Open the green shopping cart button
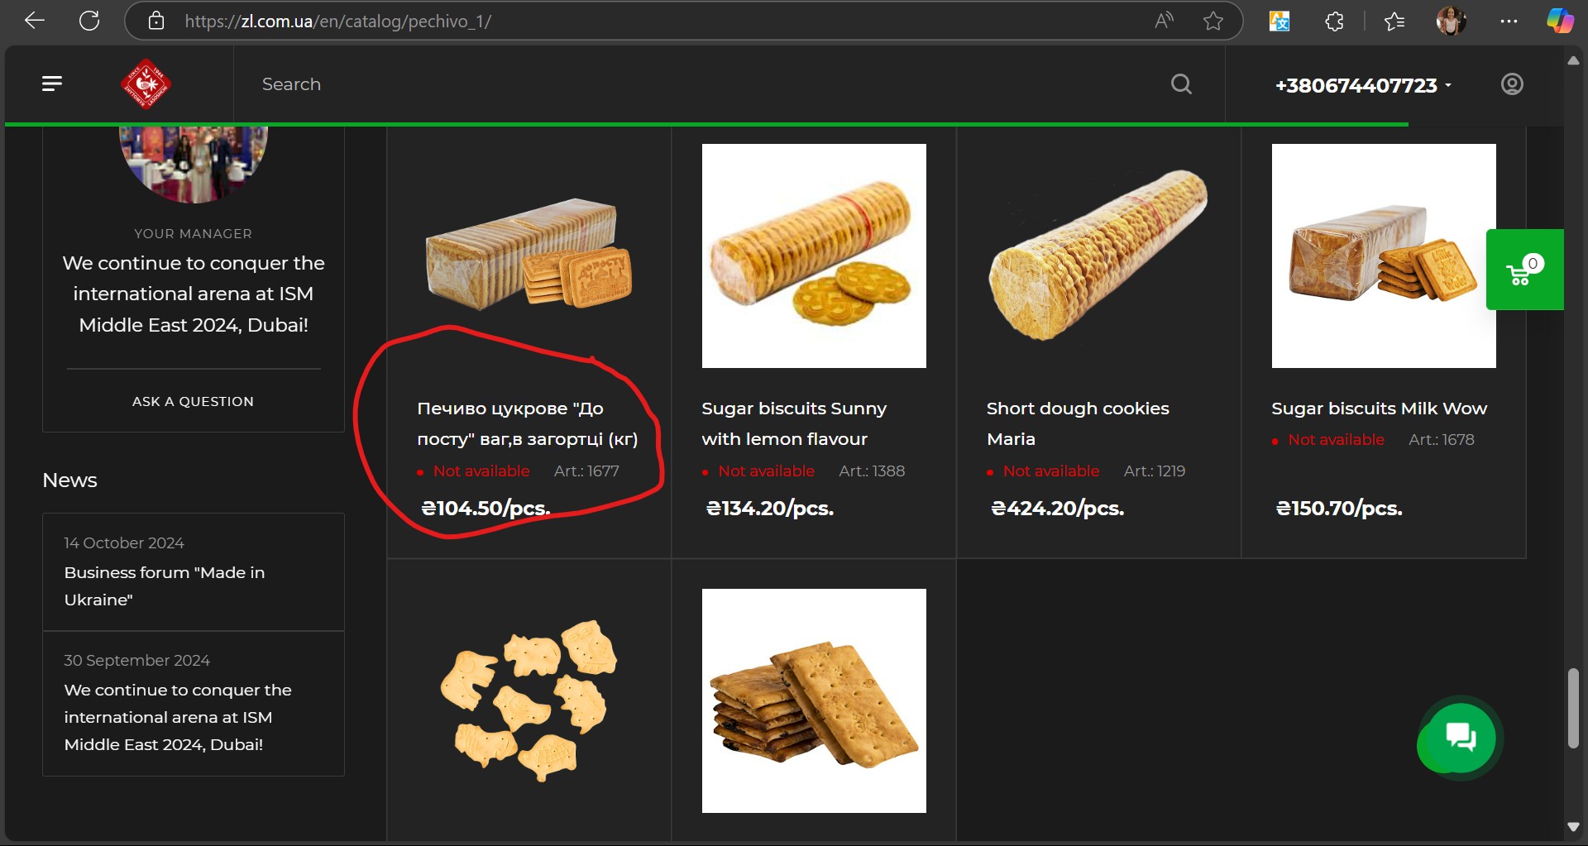The image size is (1588, 846). (1523, 270)
